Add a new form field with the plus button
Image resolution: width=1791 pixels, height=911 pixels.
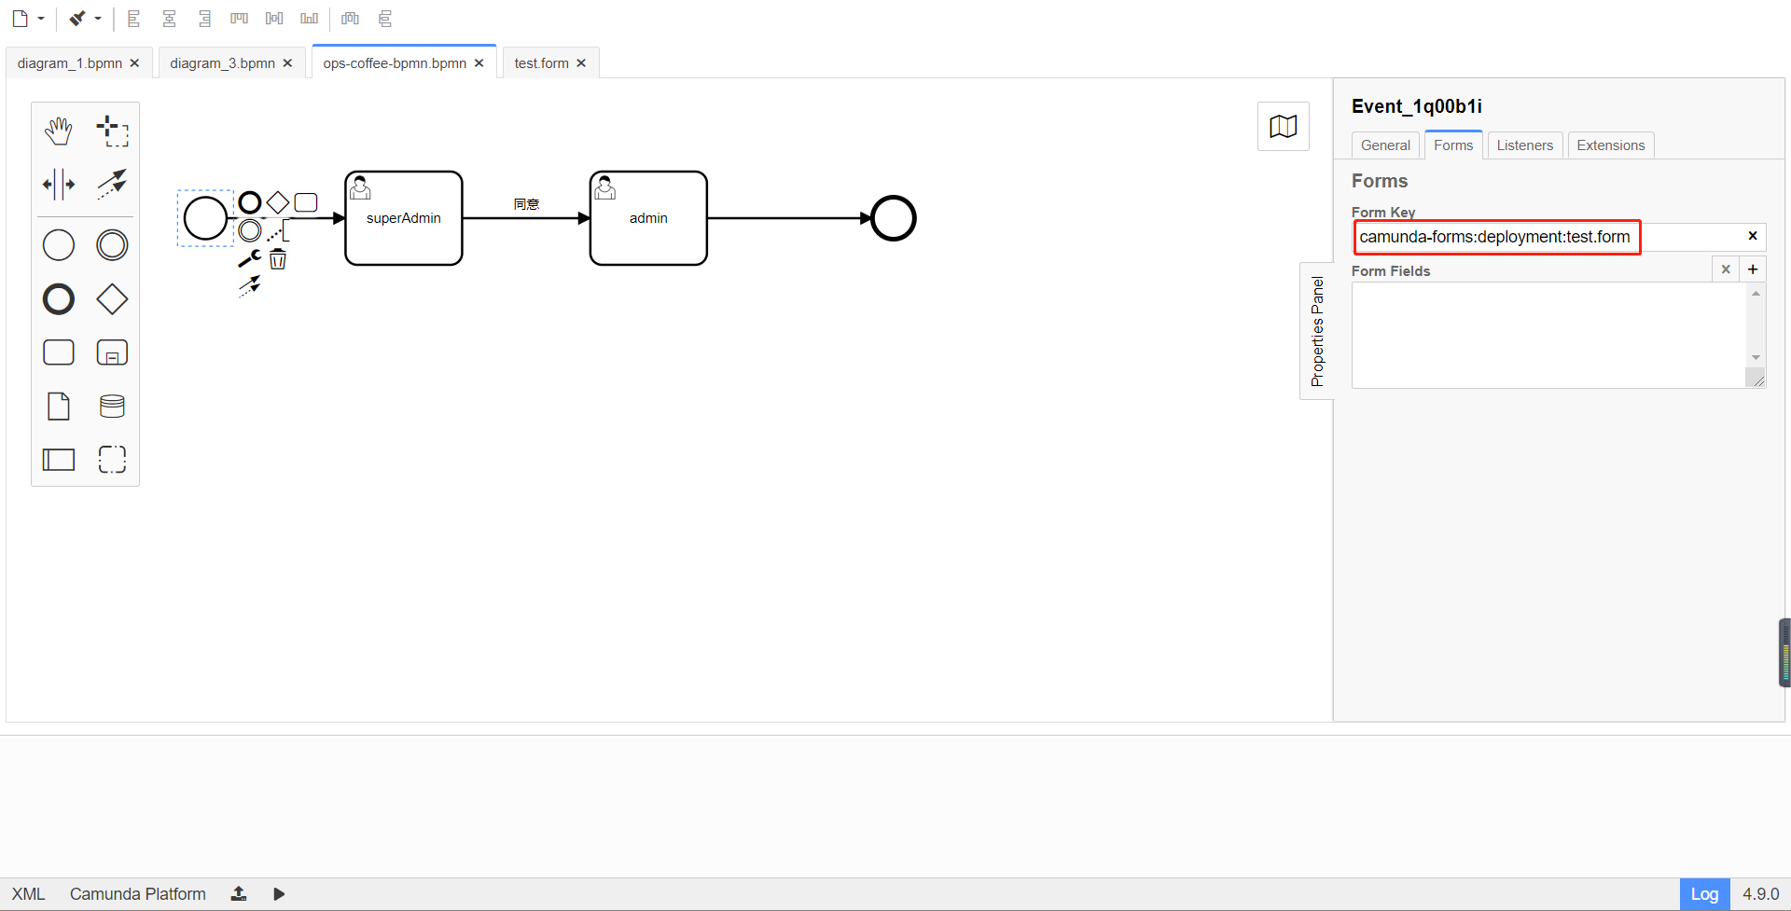click(1753, 269)
